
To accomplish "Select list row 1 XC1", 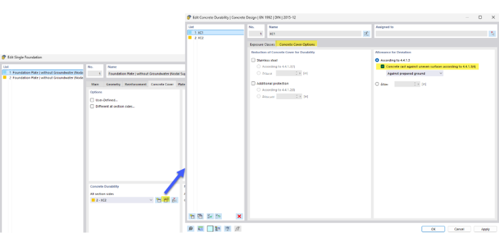I will pyautogui.click(x=216, y=32).
